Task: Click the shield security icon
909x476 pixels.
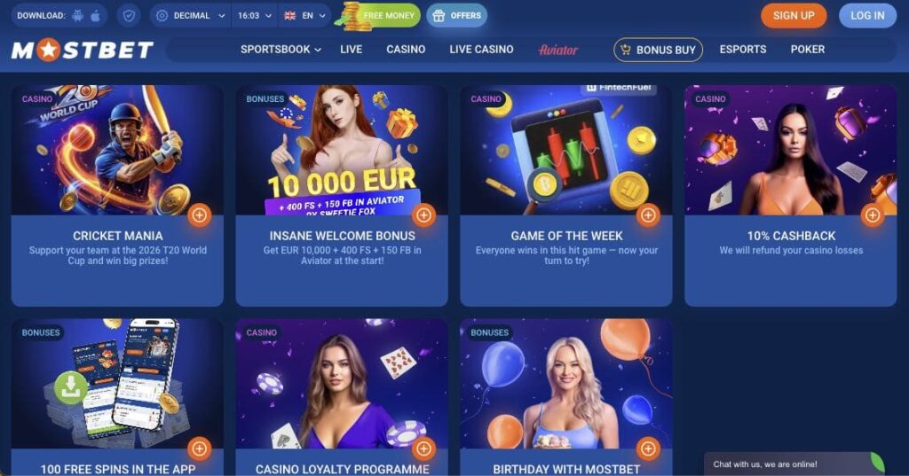Action: click(x=129, y=16)
